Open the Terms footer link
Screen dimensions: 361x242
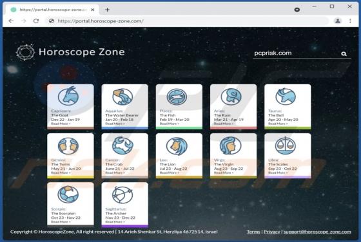coord(253,232)
